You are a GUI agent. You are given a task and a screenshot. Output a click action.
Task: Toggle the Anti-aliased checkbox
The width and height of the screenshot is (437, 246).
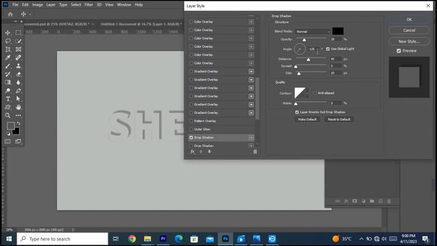tap(315, 93)
